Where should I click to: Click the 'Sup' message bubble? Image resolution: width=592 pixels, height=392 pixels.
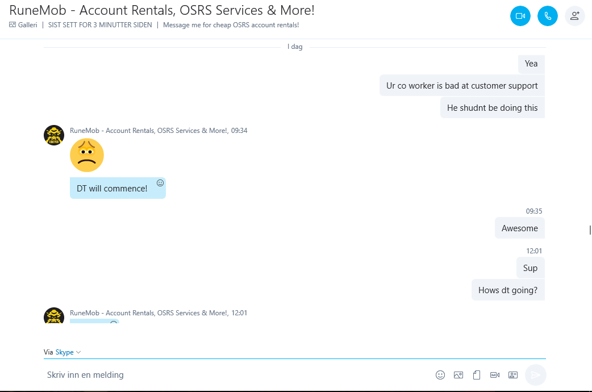531,268
